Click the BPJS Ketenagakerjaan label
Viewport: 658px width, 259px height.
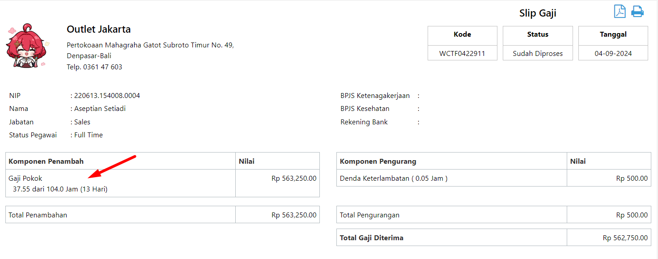click(375, 96)
